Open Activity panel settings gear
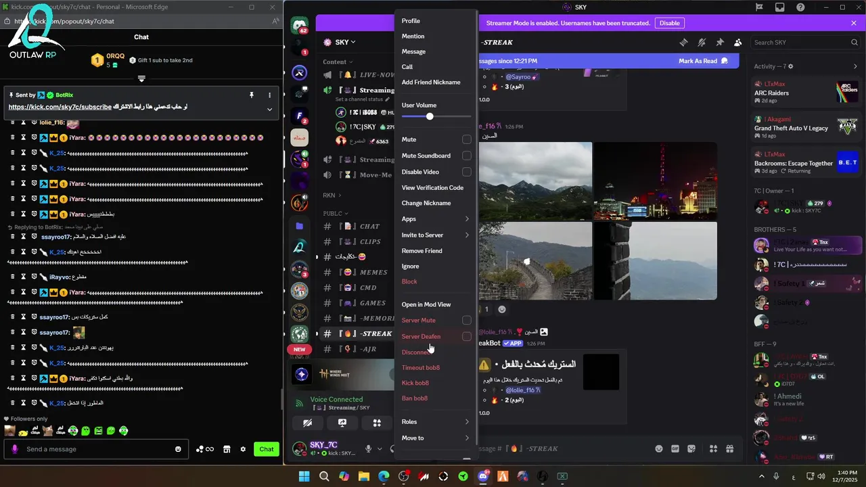 point(790,66)
